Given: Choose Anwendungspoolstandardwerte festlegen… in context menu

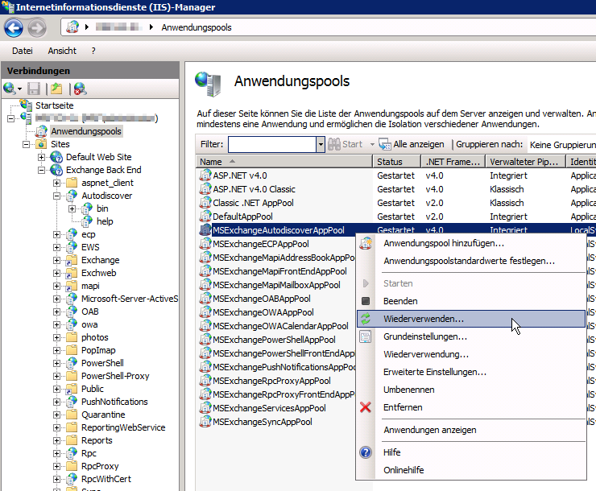Looking at the screenshot, I should tap(471, 261).
